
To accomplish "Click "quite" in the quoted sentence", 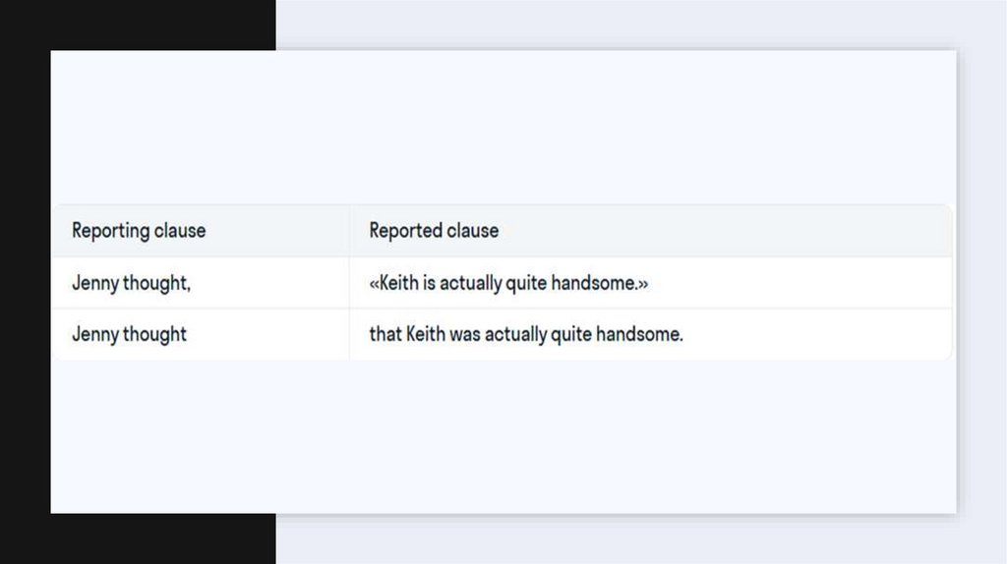I will click(x=525, y=283).
